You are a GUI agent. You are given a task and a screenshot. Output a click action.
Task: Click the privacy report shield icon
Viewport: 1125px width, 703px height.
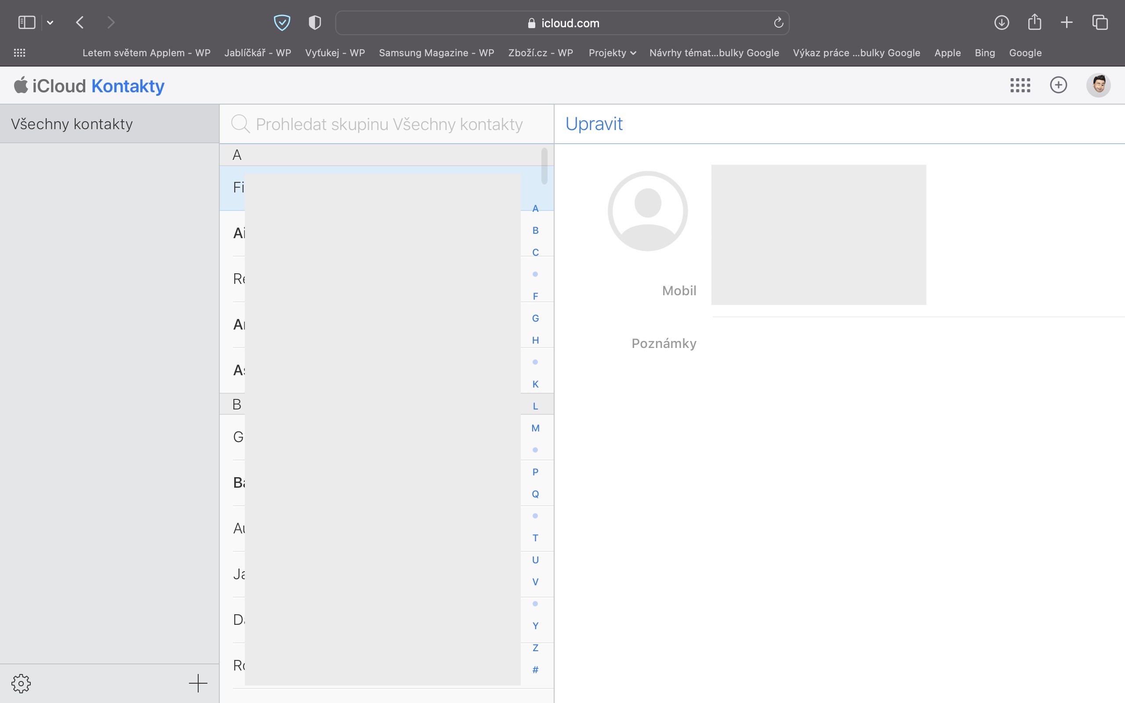[315, 22]
